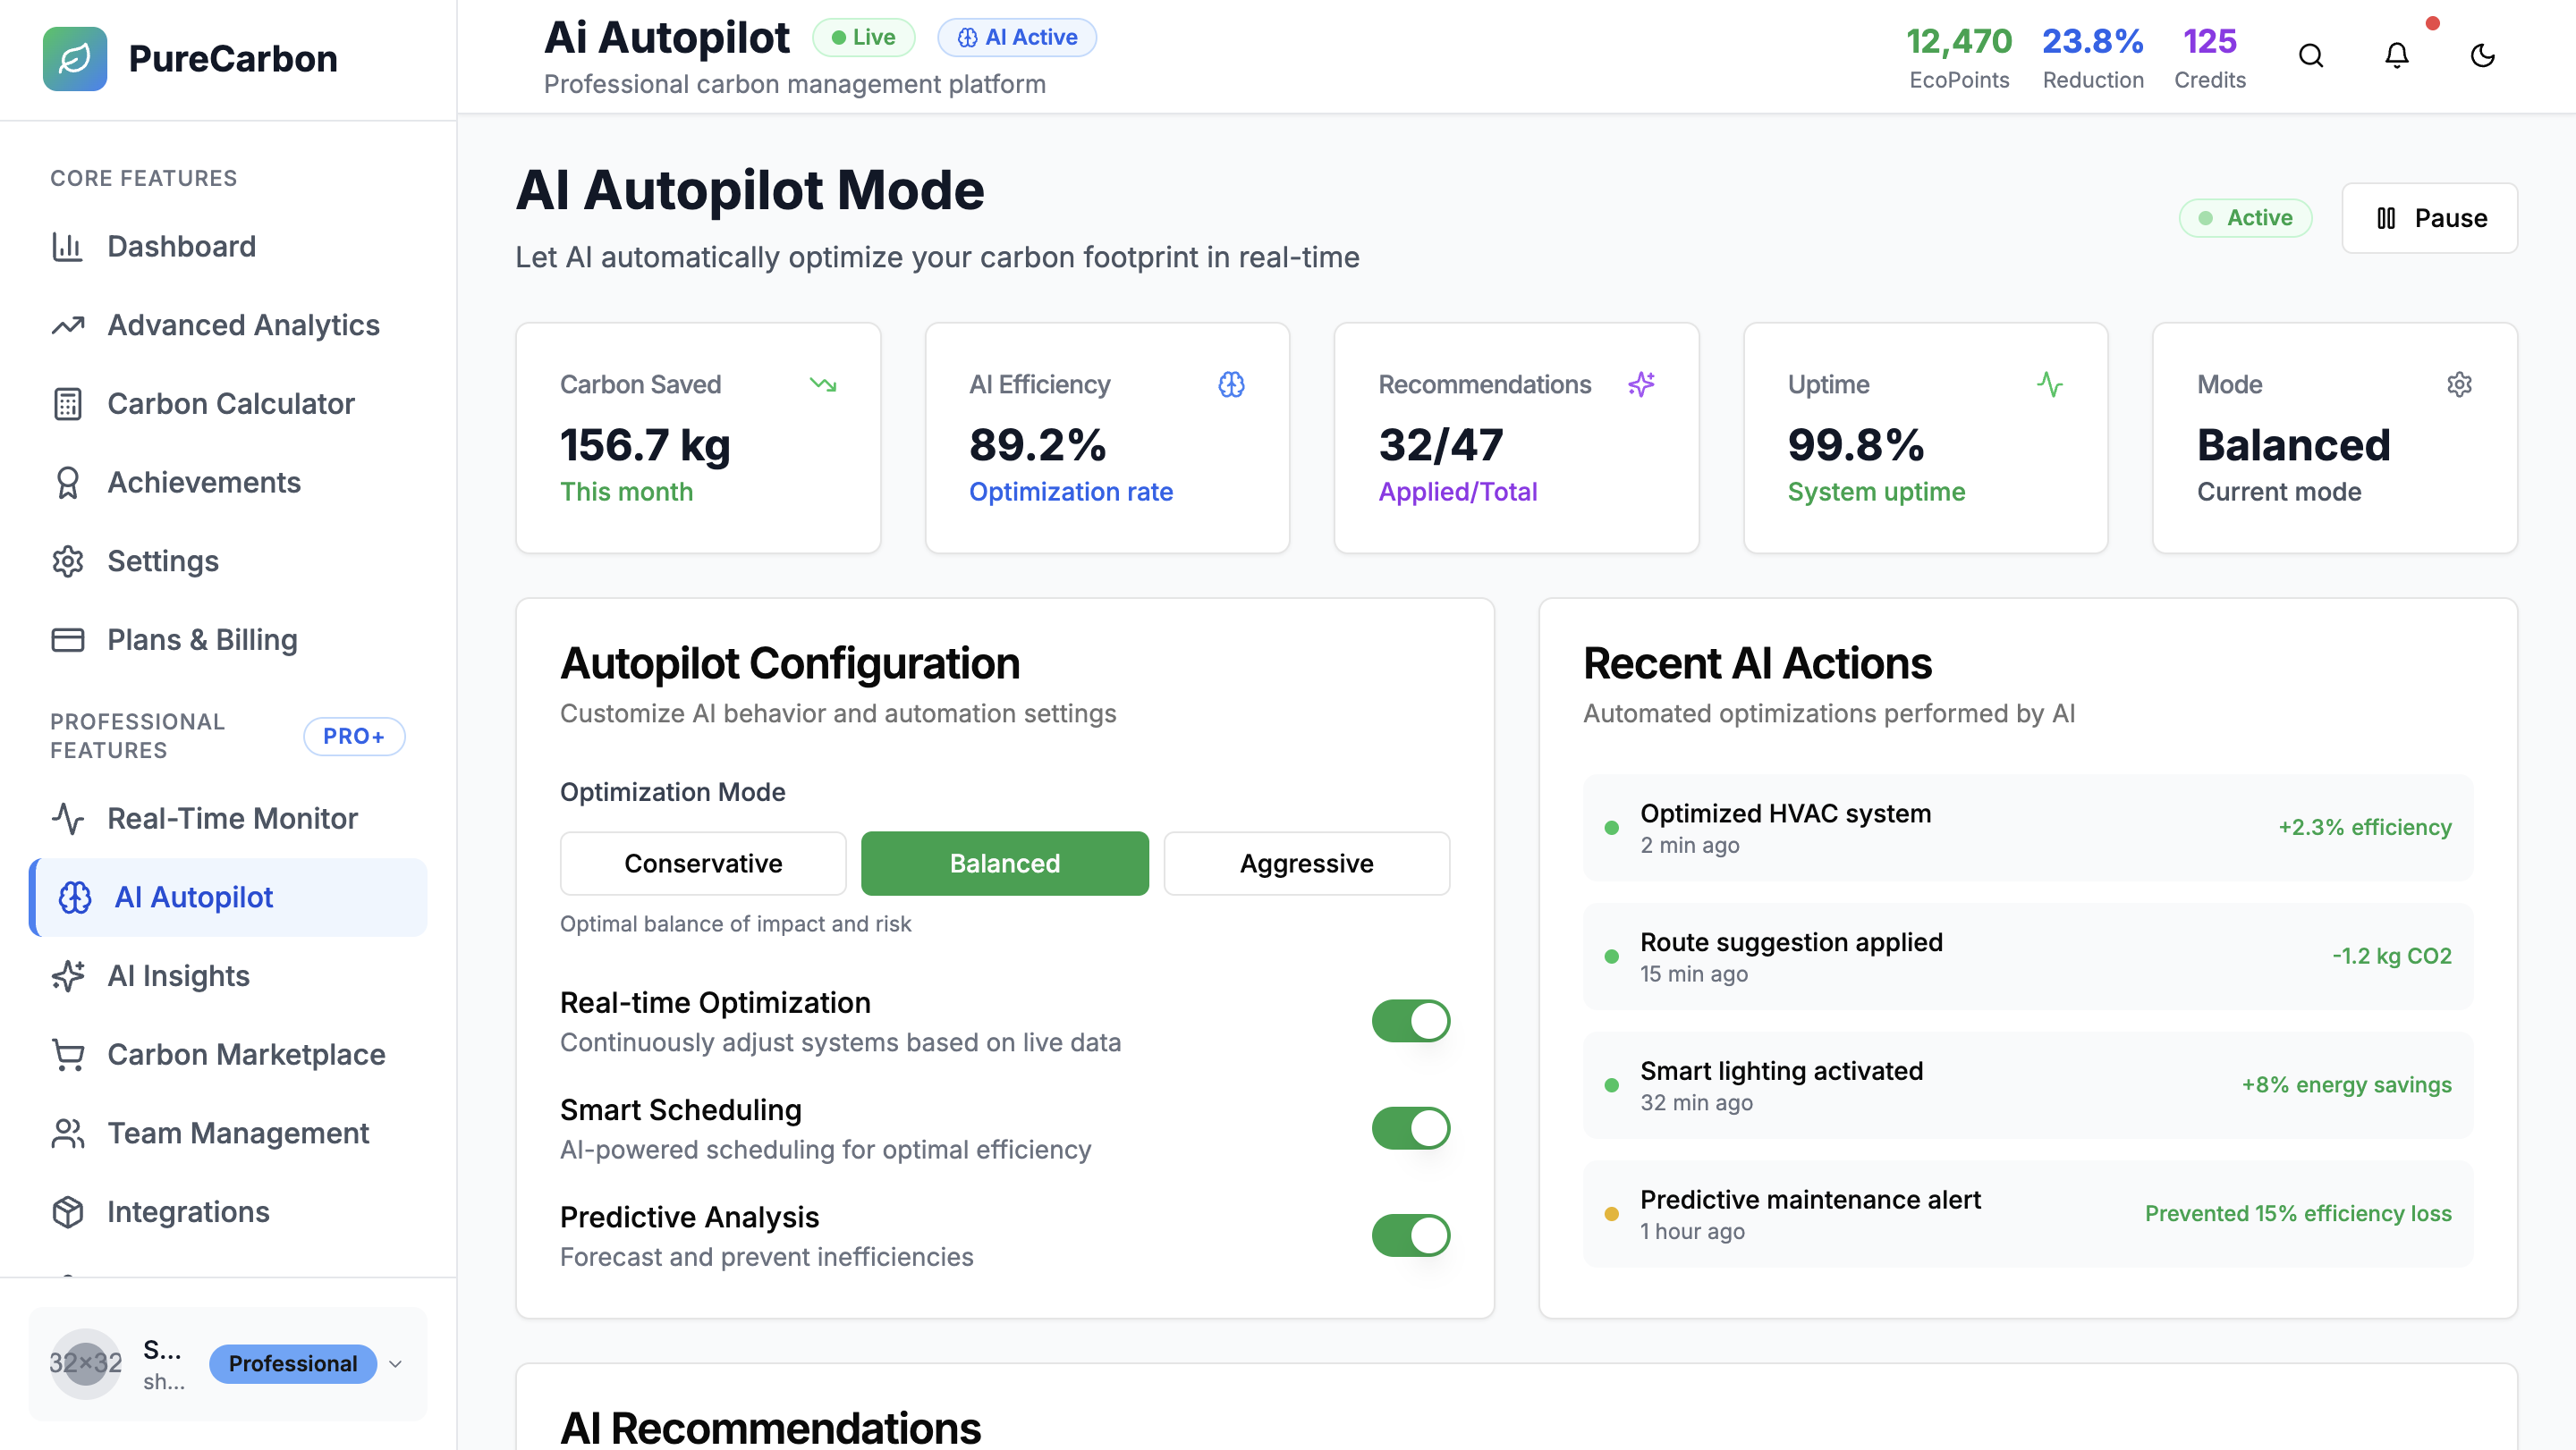This screenshot has width=2576, height=1450.
Task: Toggle Predictive Analysis off
Action: coord(1410,1235)
